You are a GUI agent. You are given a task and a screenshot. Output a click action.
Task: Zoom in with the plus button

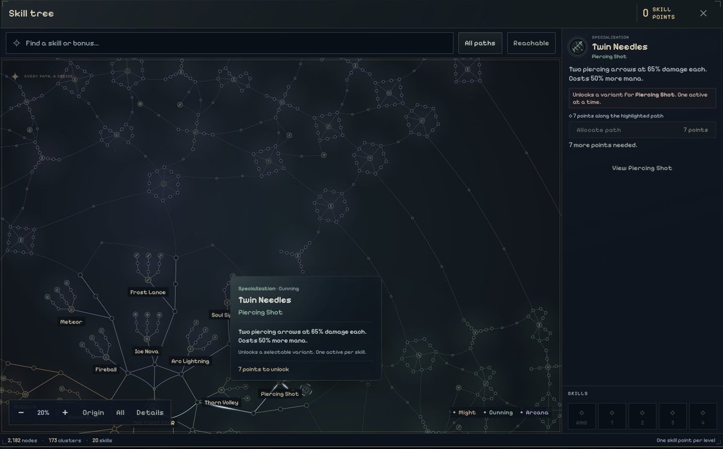(65, 412)
